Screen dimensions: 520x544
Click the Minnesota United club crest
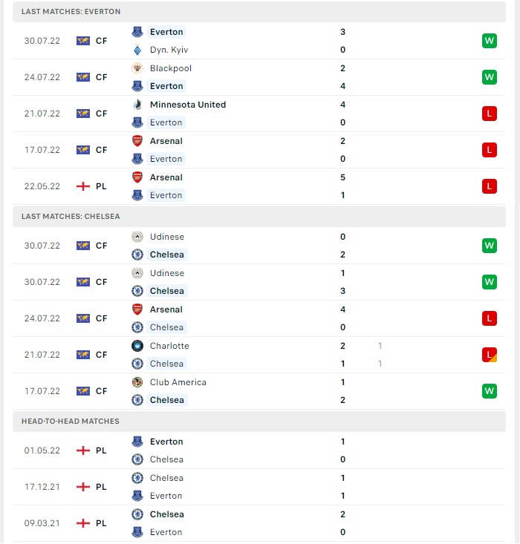coord(137,105)
